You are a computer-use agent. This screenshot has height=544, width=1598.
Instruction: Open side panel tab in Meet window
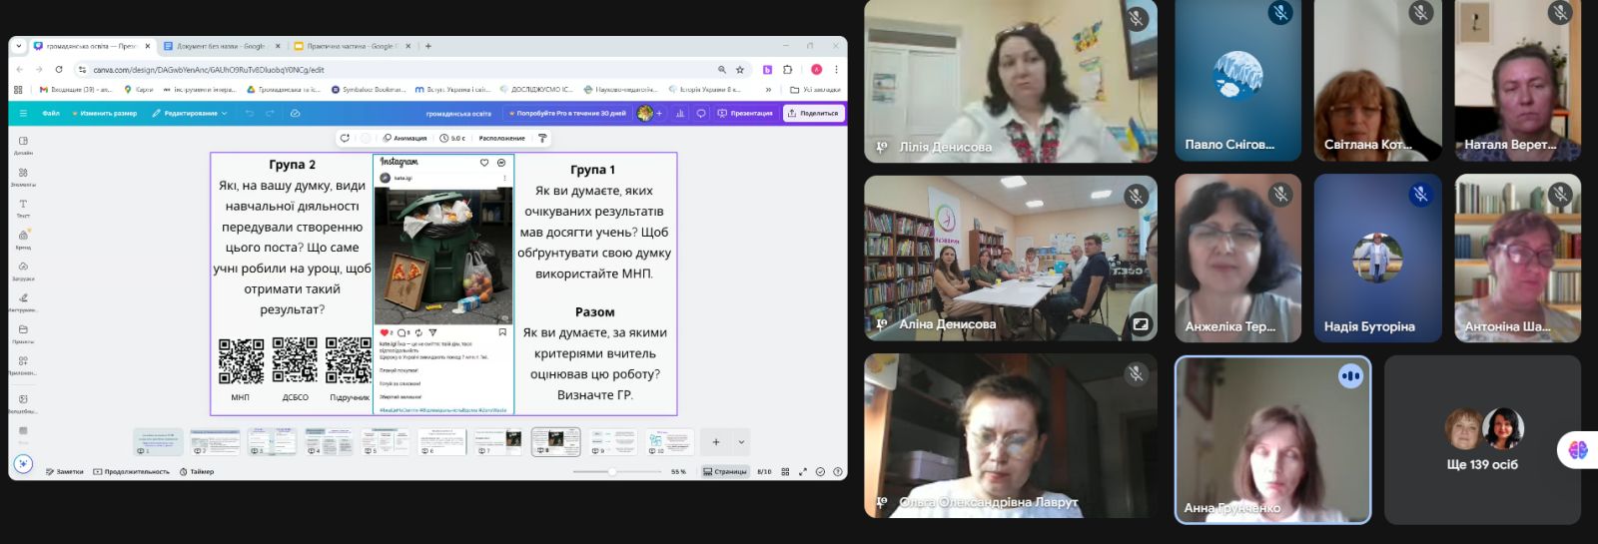[x=1578, y=450]
